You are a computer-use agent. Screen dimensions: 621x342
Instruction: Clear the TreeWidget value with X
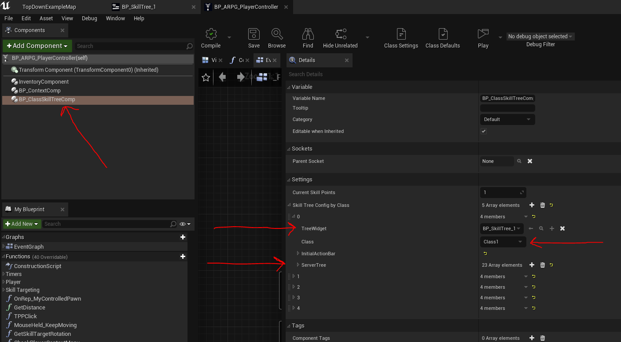click(x=562, y=228)
